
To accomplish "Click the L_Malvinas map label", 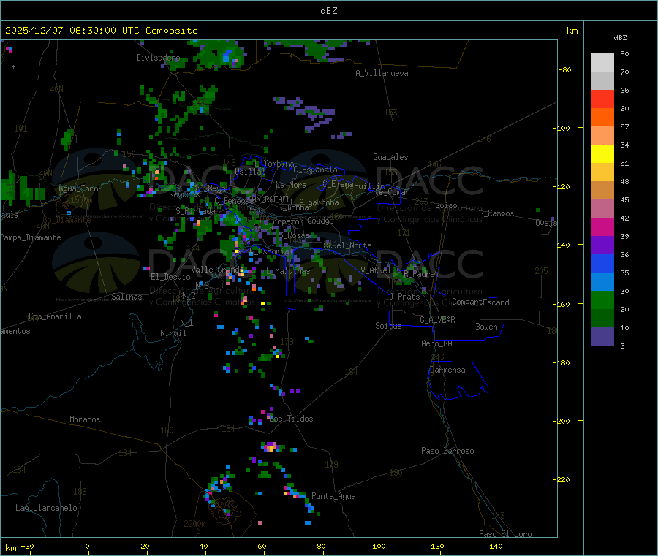I will [x=288, y=271].
